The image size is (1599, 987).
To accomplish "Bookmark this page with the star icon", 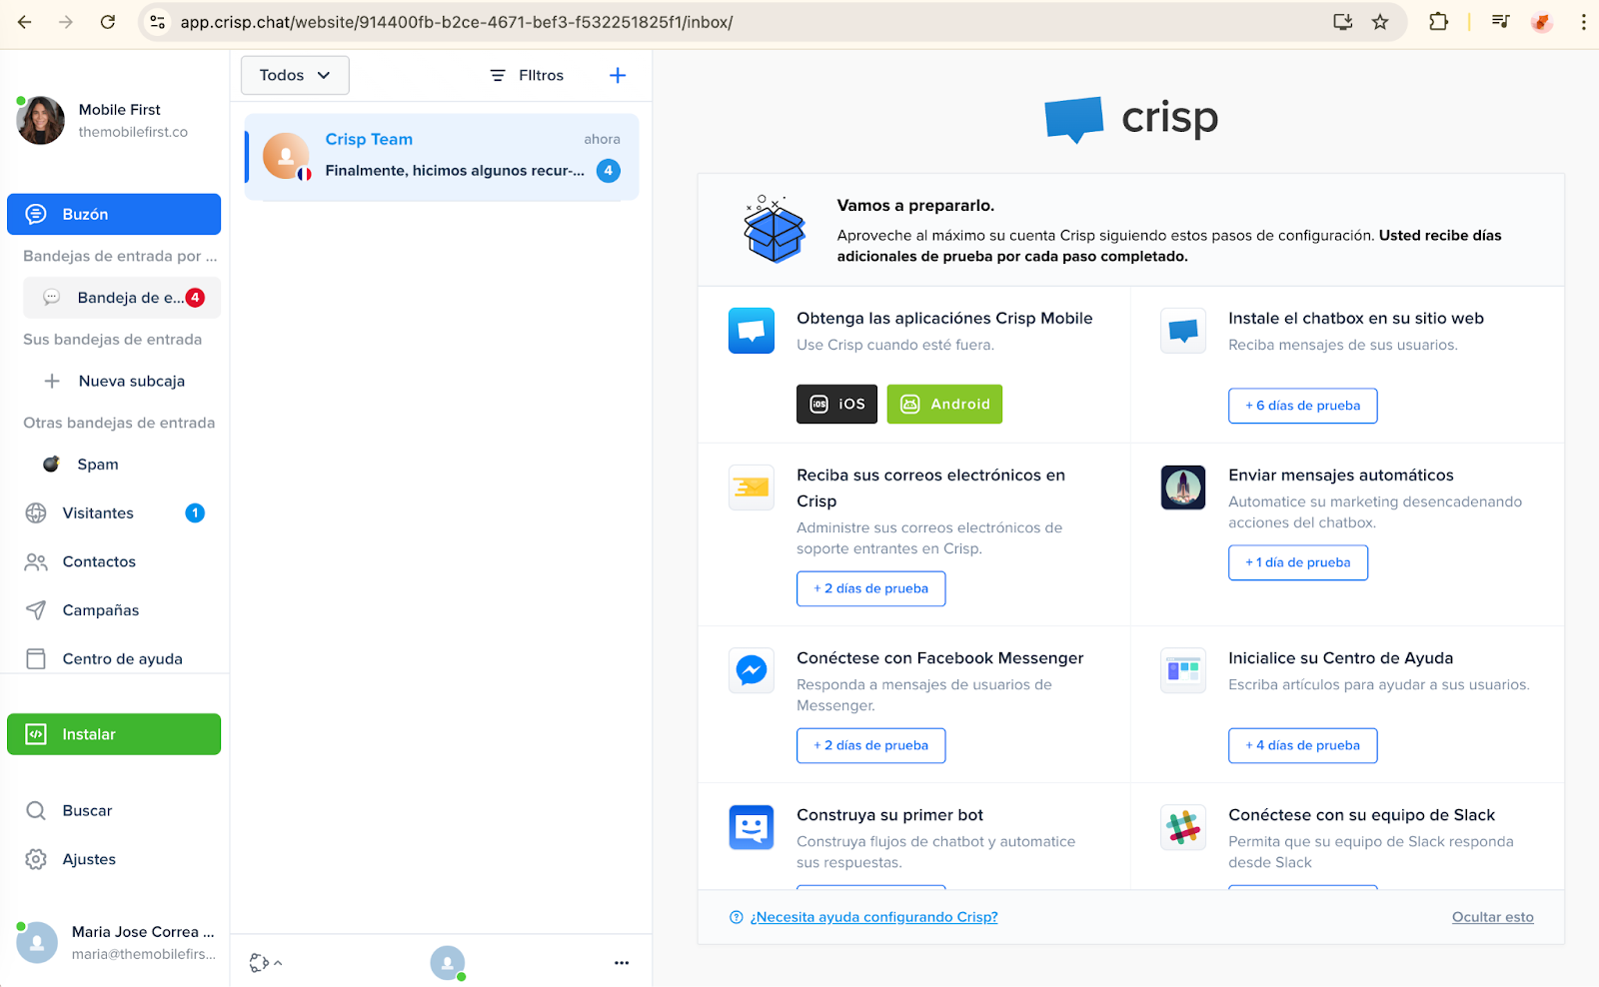I will (1380, 22).
